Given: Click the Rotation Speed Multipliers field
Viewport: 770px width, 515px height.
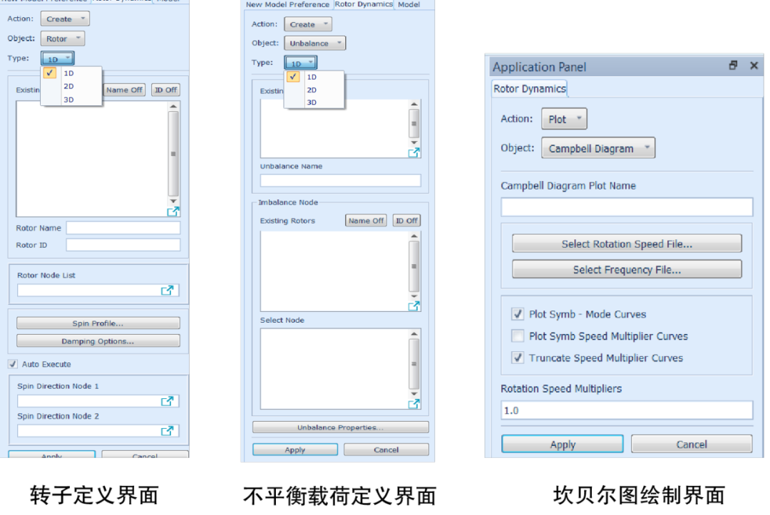Looking at the screenshot, I should point(627,410).
